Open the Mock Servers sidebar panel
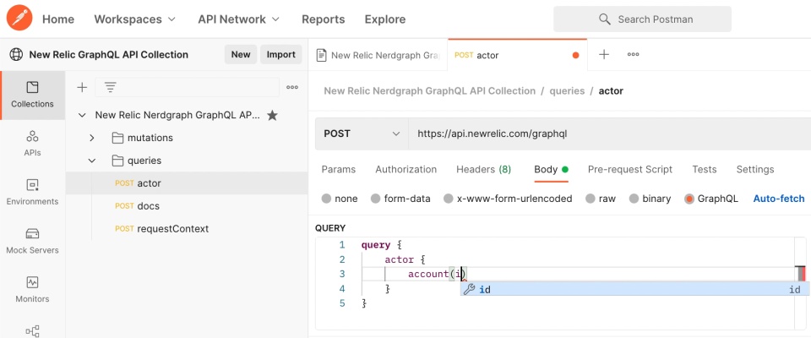 coord(33,241)
